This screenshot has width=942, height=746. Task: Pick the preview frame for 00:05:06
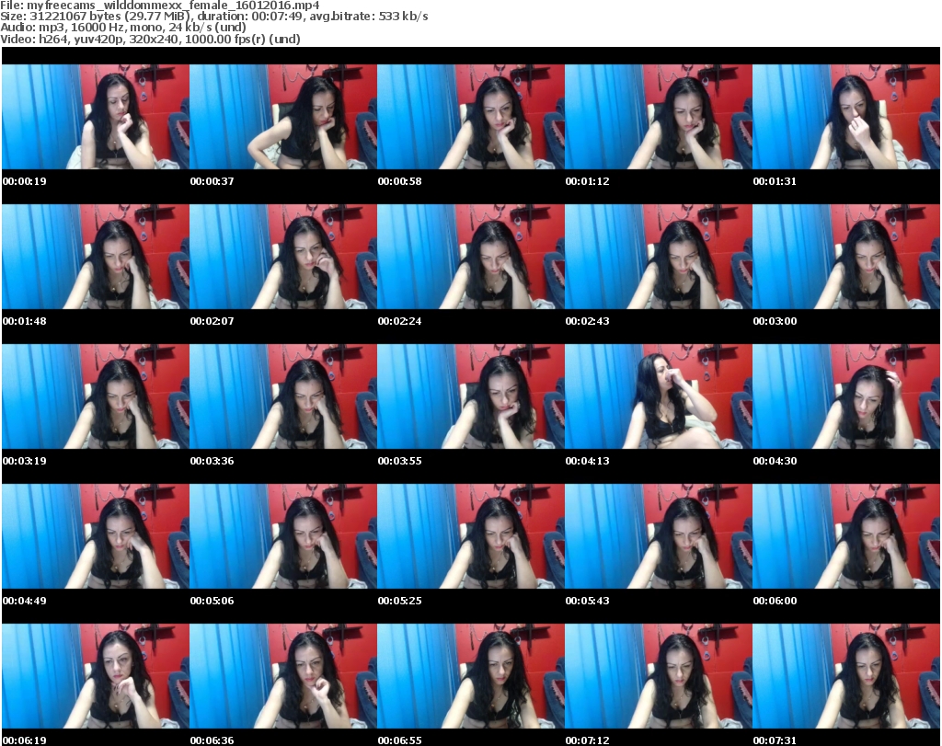tap(283, 536)
